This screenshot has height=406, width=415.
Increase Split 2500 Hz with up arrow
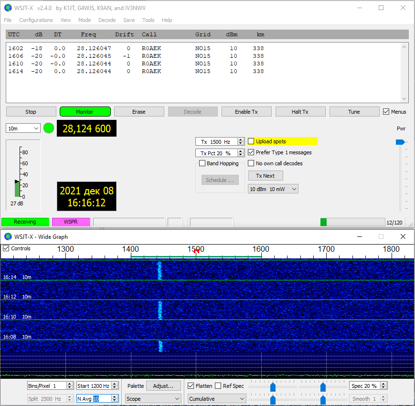[70, 397]
